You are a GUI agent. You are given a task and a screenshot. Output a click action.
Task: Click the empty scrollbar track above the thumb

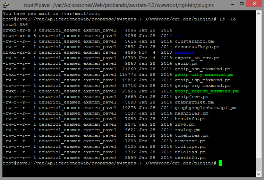(258, 87)
